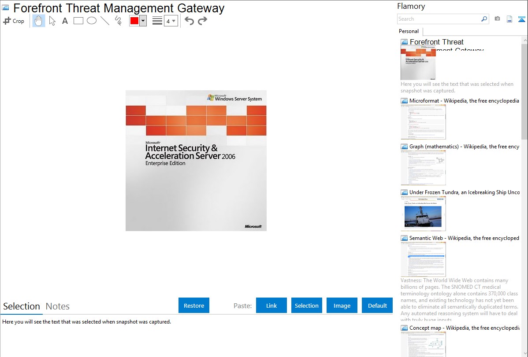Click the red color swatch
This screenshot has width=528, height=357.
coord(134,21)
